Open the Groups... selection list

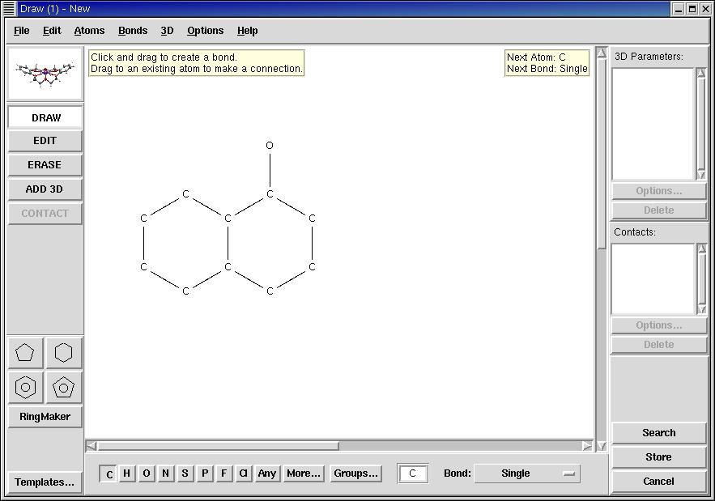tap(356, 473)
